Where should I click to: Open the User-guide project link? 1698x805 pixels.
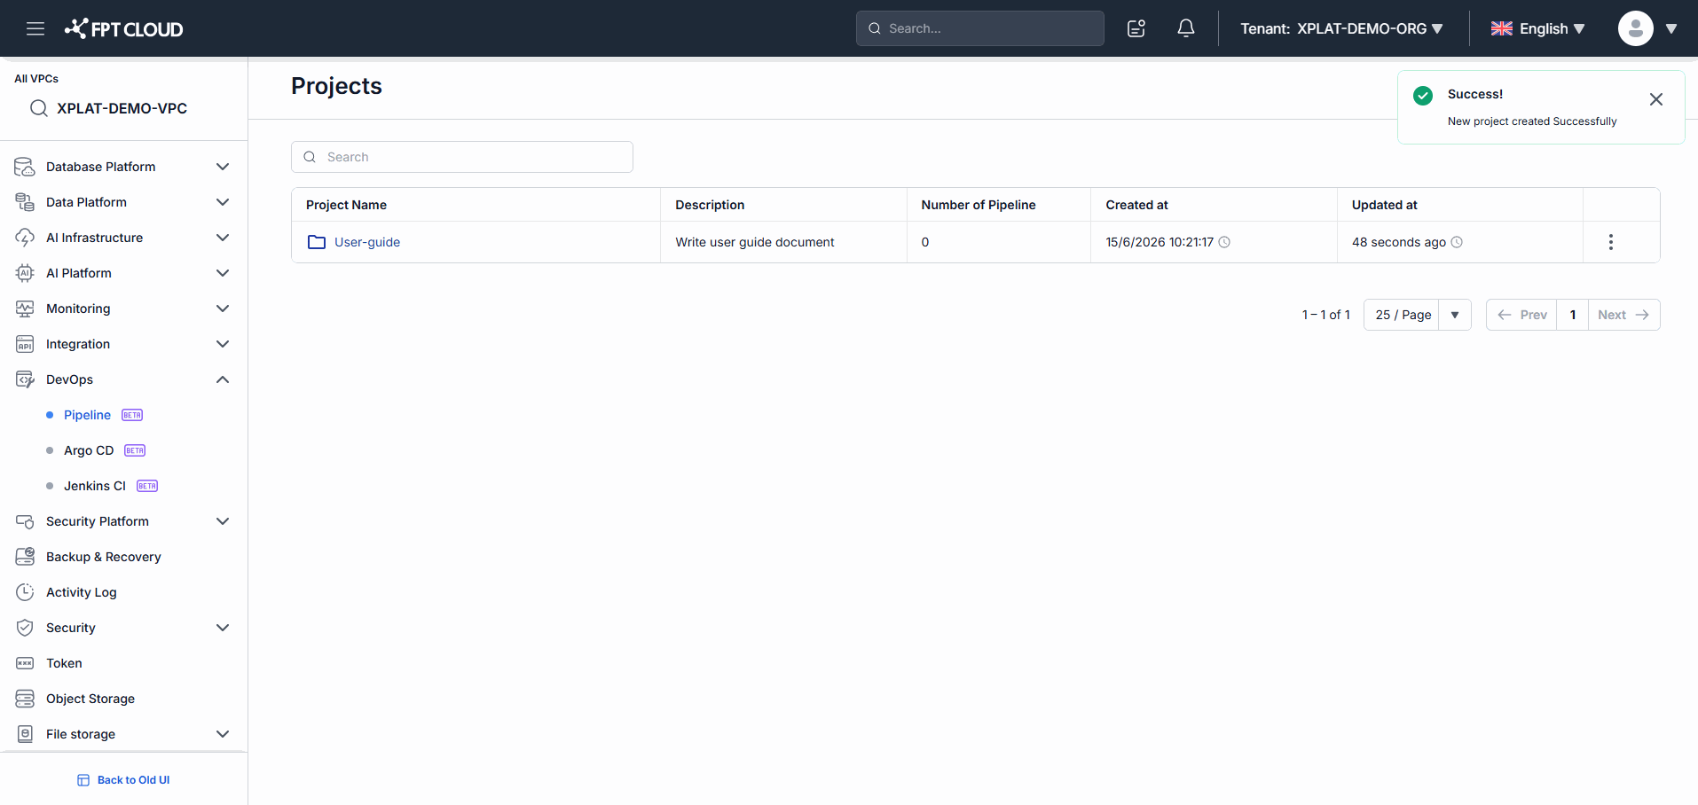coord(367,242)
